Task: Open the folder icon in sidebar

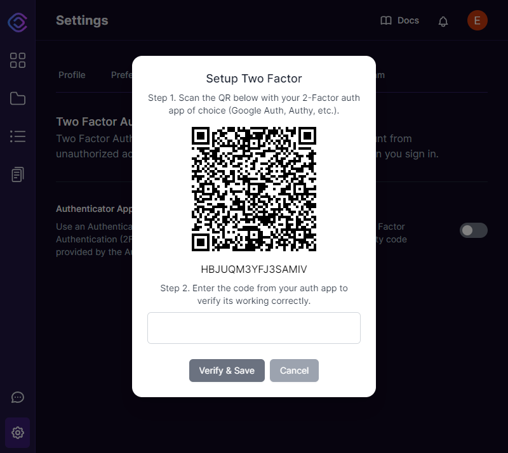Action: pyautogui.click(x=18, y=98)
